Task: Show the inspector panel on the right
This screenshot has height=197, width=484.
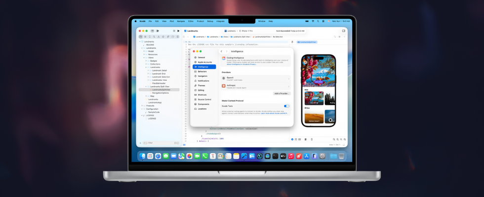Action: [343, 31]
